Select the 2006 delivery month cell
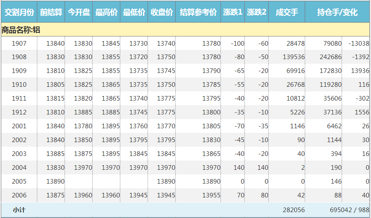Screen dimensions: 371x218 coord(19,195)
